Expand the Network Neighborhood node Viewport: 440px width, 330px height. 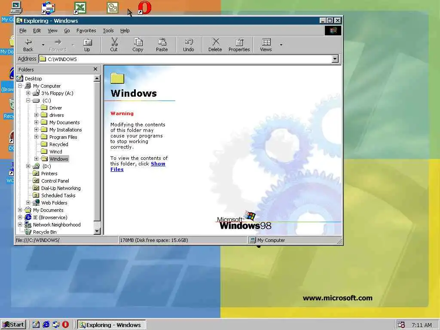pos(20,224)
